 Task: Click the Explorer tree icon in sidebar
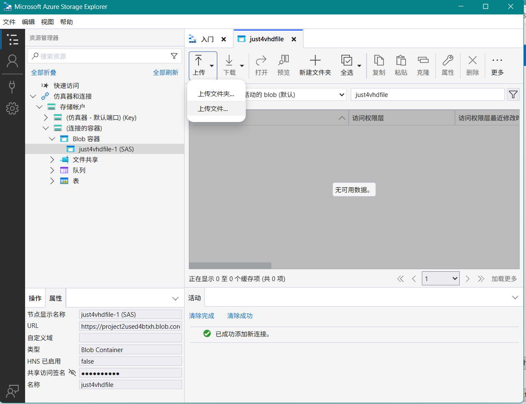(x=12, y=40)
